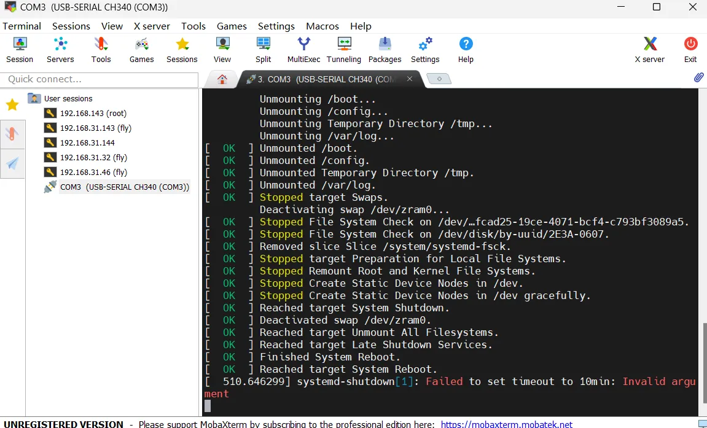Switch to the Home tab

(222, 79)
